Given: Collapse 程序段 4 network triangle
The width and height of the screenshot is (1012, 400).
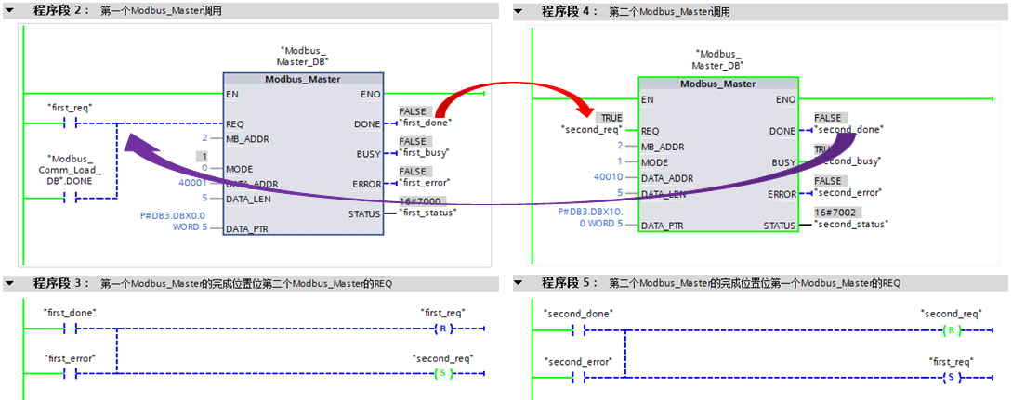Looking at the screenshot, I should point(519,10).
